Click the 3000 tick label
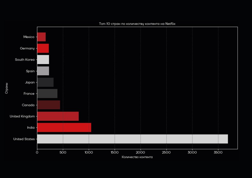 tap(192, 152)
